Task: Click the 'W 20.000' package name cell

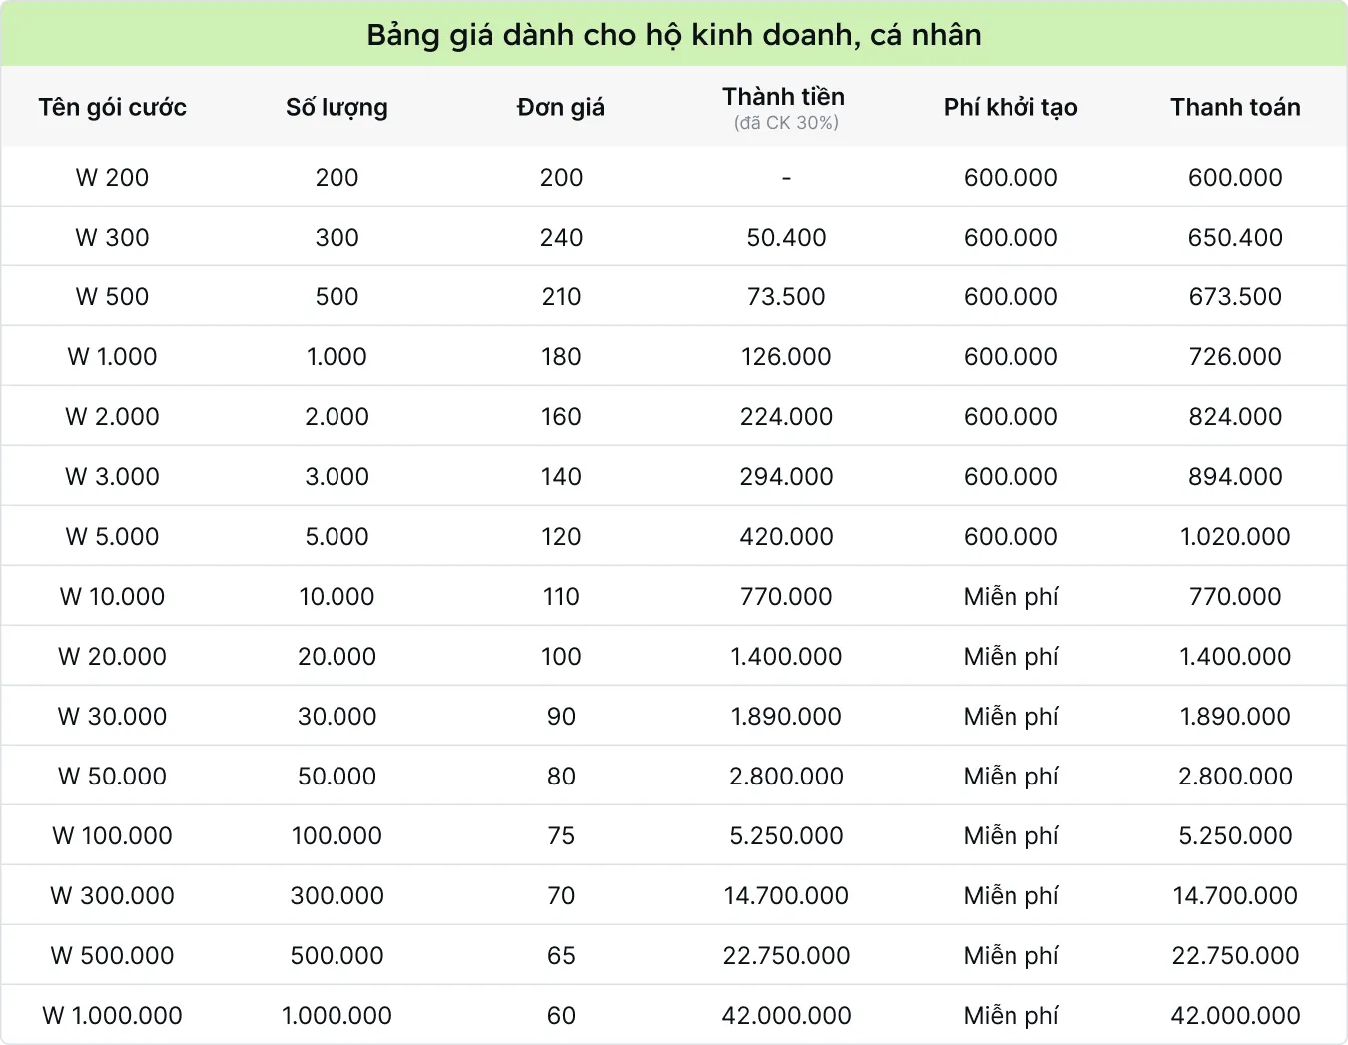Action: [x=112, y=656]
